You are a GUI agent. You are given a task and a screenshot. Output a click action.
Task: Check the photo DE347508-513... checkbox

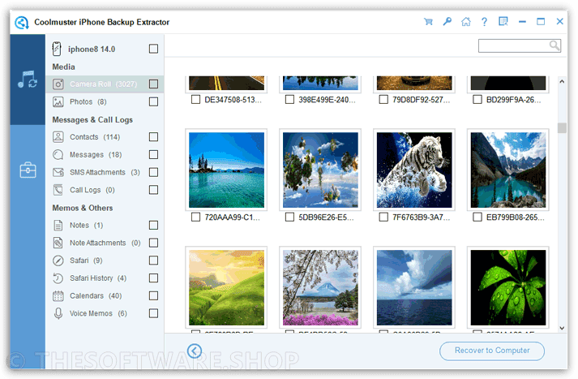click(195, 99)
